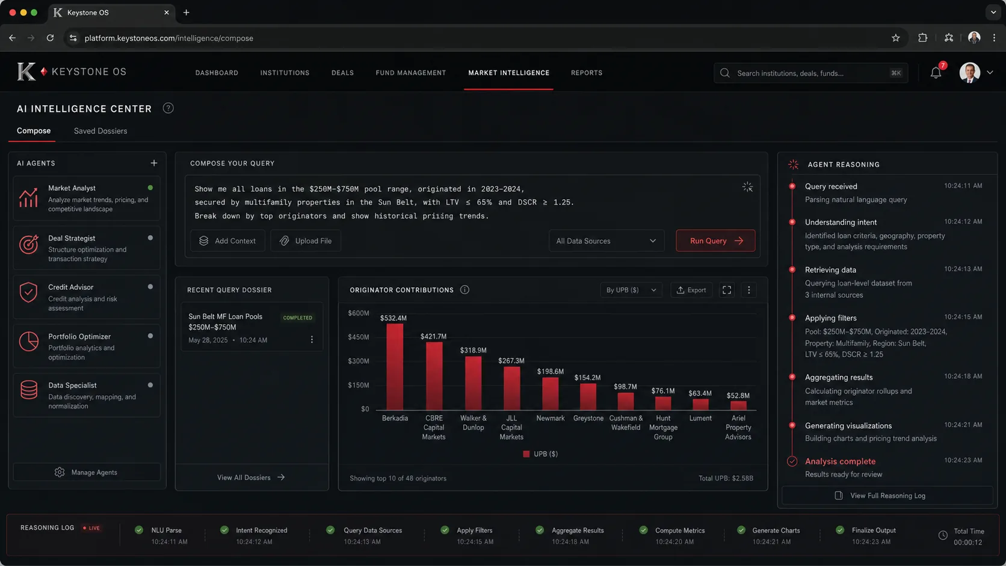Viewport: 1006px width, 566px height.
Task: Select the Compose tab
Action: pos(34,131)
